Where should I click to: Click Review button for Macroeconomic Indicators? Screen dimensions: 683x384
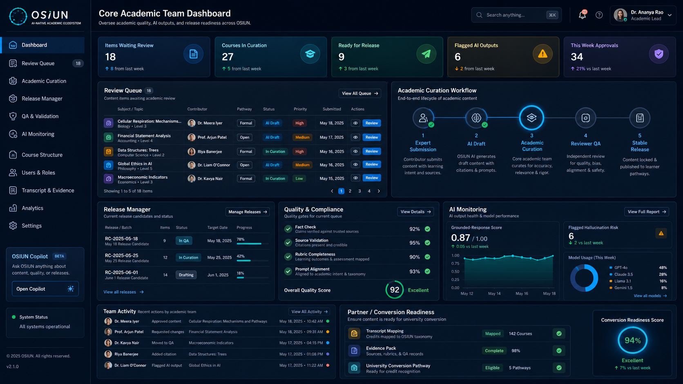point(371,178)
